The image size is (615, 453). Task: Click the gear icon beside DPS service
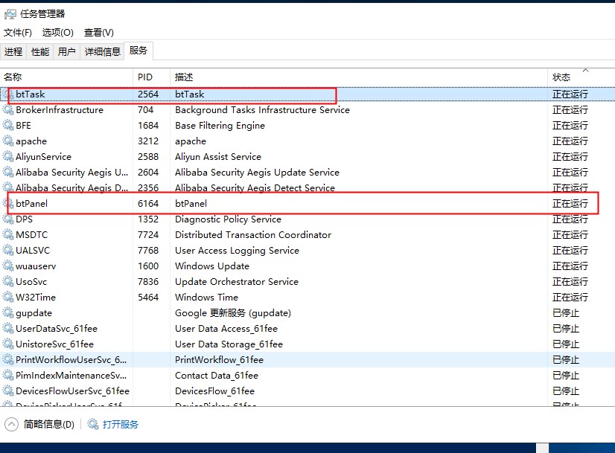tap(8, 219)
